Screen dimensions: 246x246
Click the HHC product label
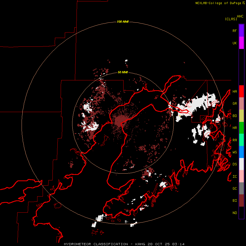pos(240,16)
